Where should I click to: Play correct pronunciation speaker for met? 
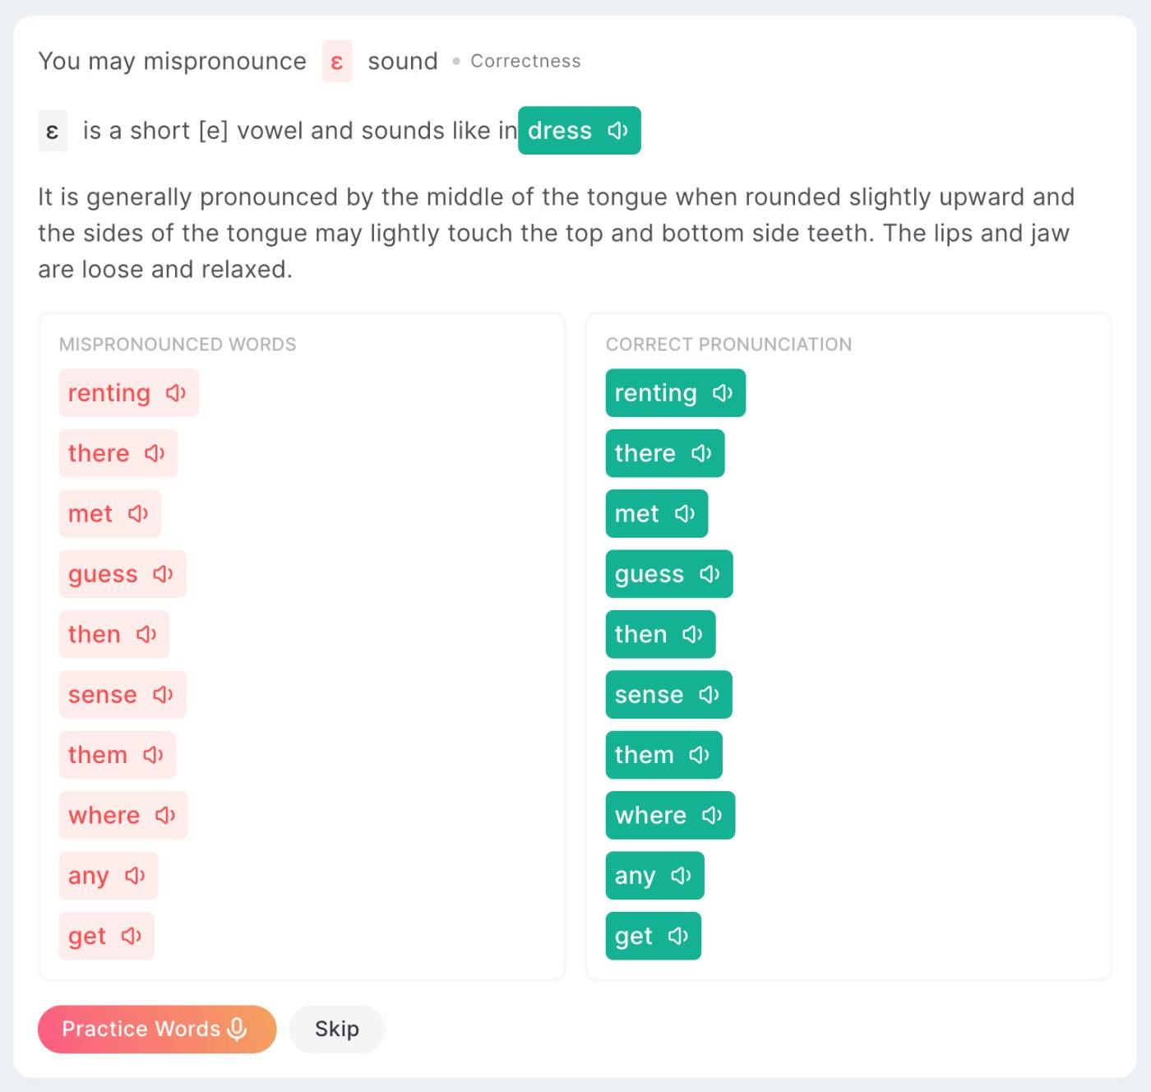pos(684,514)
